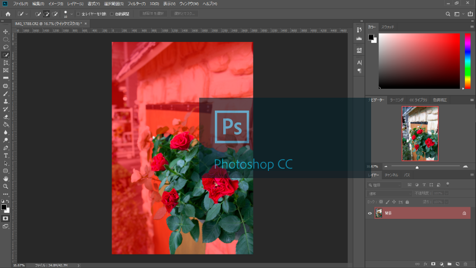Click the hue slider strip in Color panel
Screen dimensions: 476x268
(x=468, y=60)
